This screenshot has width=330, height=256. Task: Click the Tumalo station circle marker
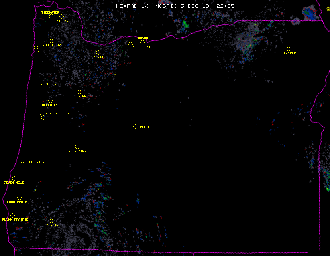135,127
